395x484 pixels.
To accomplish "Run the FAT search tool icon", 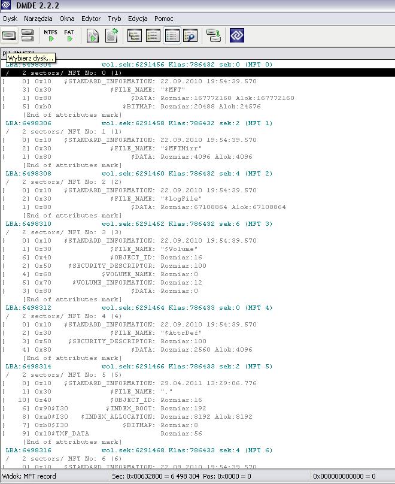I will click(69, 35).
